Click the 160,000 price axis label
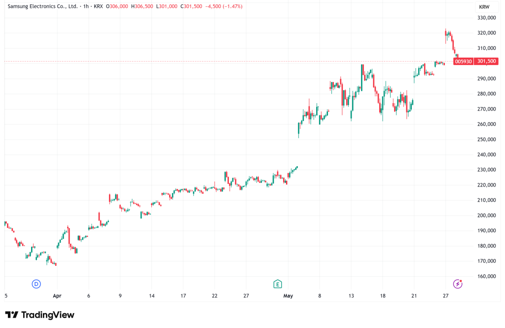This screenshot has height=328, width=505. (x=486, y=276)
